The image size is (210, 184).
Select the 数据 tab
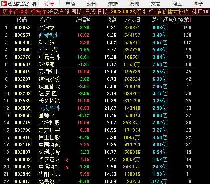pos(113,4)
